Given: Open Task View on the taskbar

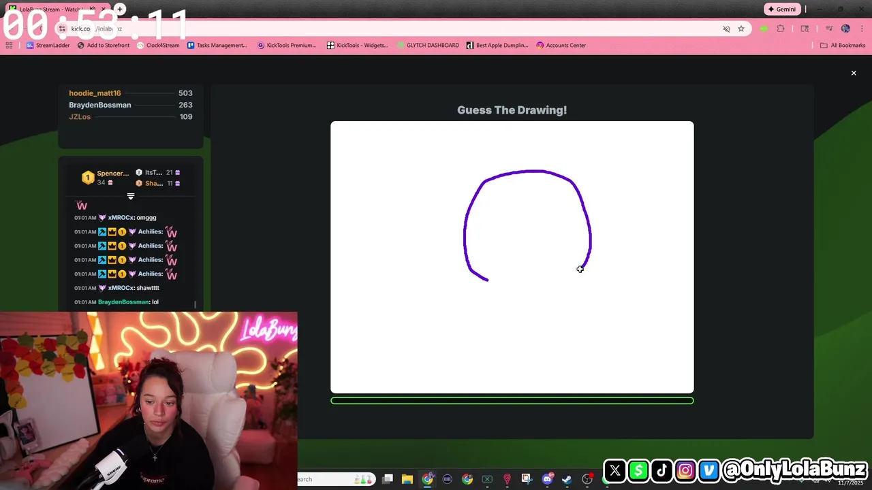Looking at the screenshot, I should [388, 479].
